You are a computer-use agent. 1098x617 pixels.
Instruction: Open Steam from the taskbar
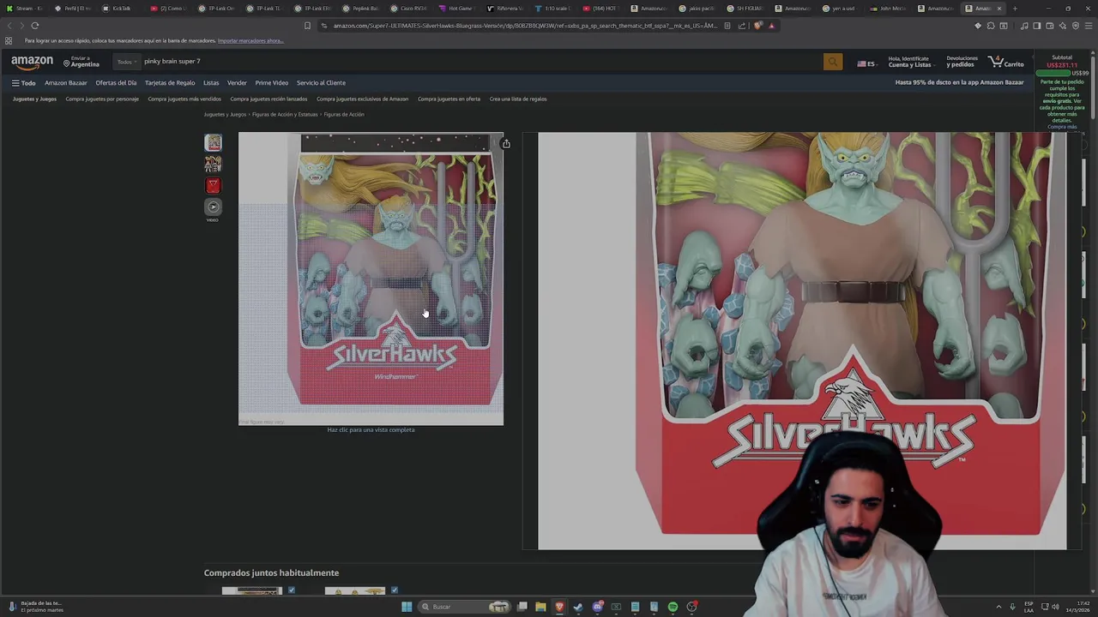coord(578,607)
